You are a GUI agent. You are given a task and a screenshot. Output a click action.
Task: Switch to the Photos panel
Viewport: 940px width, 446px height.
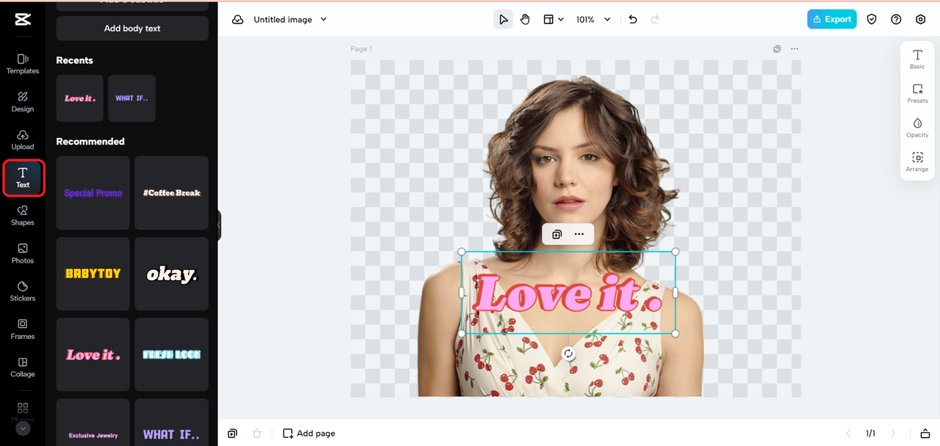pyautogui.click(x=23, y=253)
